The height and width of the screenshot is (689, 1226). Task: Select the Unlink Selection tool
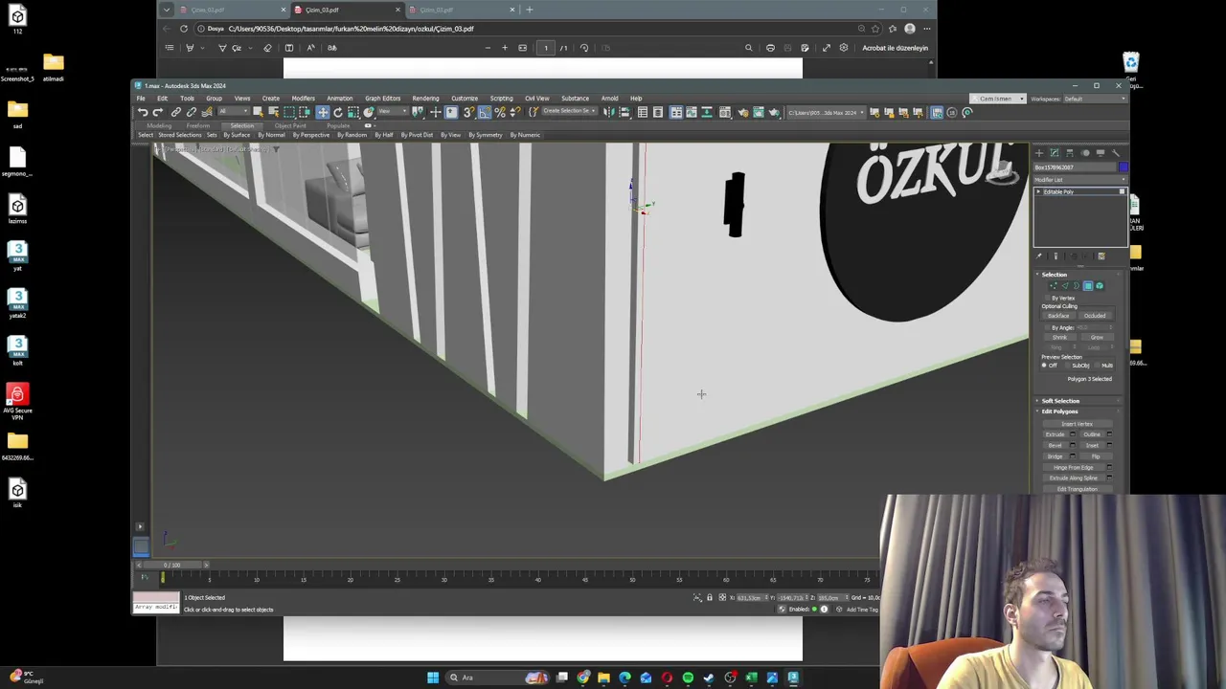192,112
